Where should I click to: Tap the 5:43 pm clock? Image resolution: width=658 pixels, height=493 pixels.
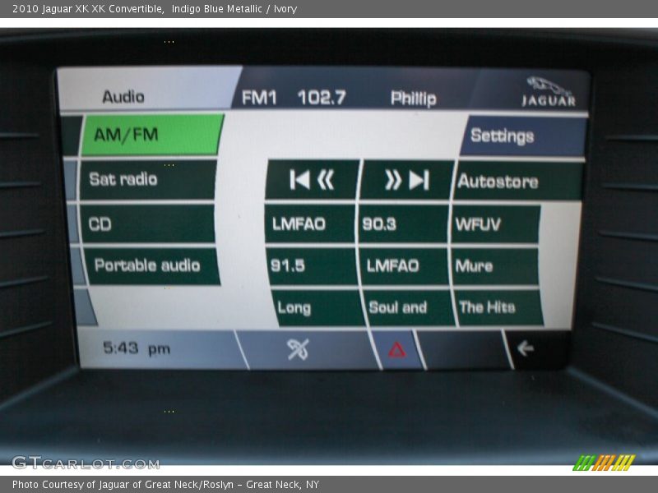(137, 348)
